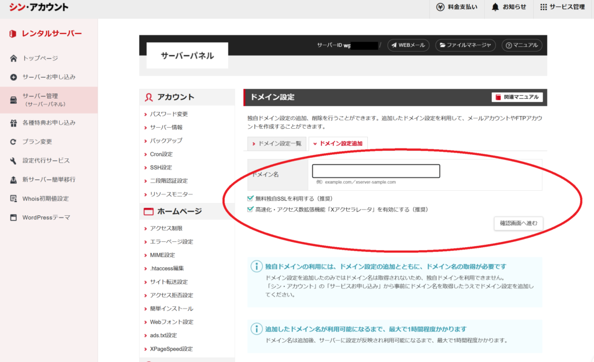
Task: Click the plus icon for サーバーお申し込み
Action: [13, 77]
